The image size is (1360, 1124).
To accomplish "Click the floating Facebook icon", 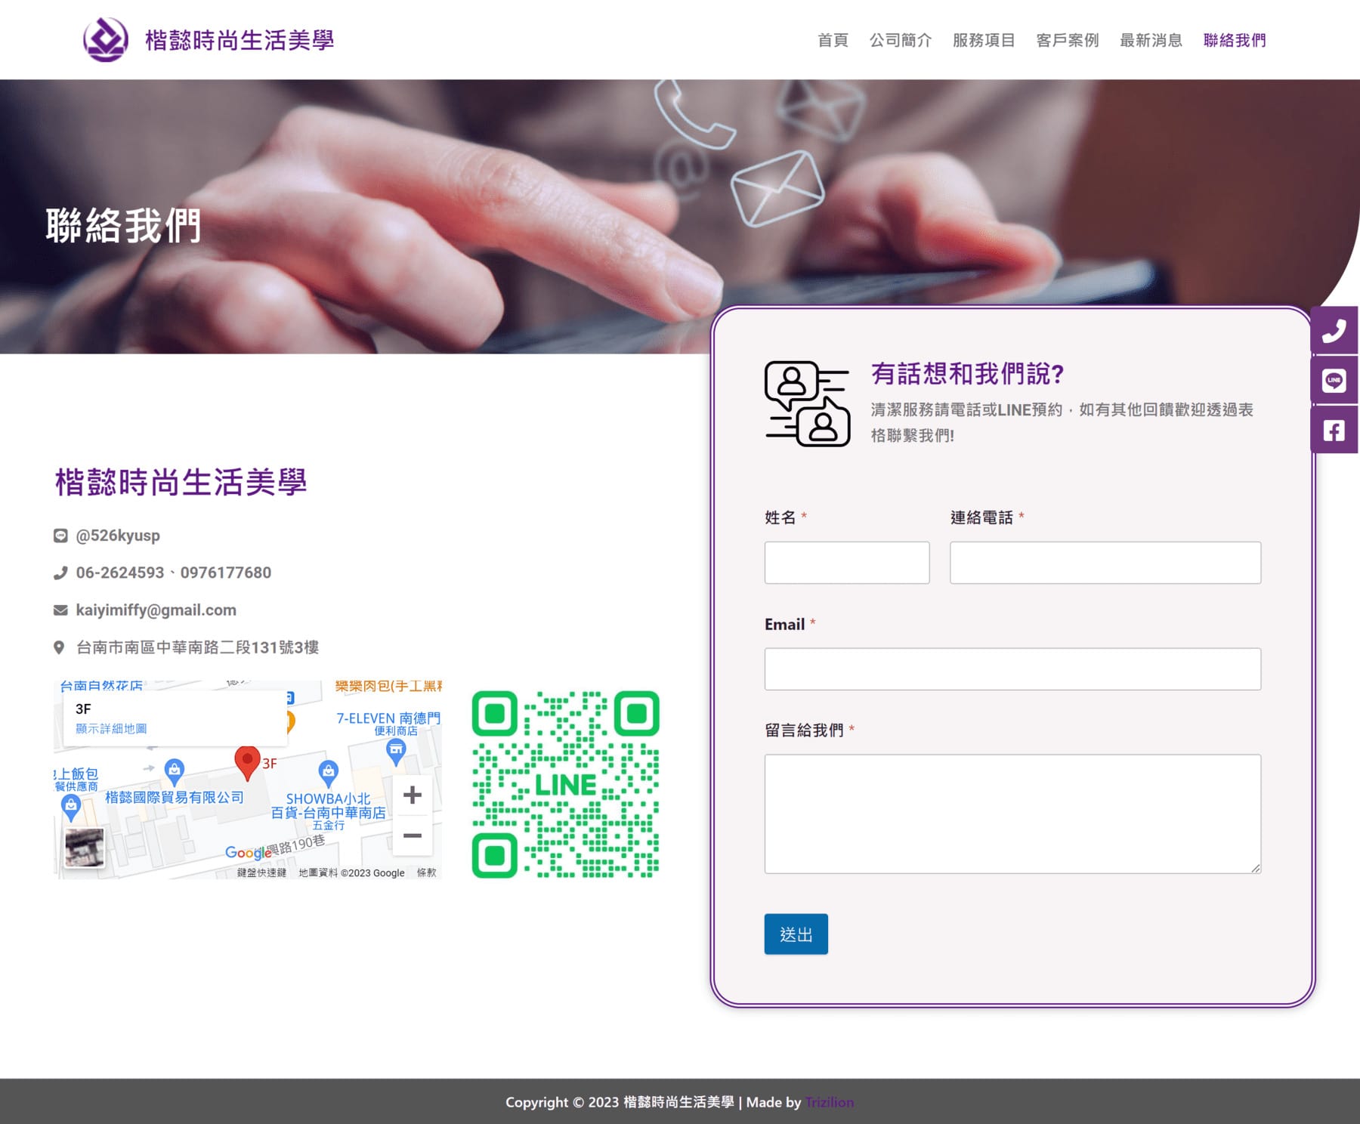I will pyautogui.click(x=1334, y=431).
